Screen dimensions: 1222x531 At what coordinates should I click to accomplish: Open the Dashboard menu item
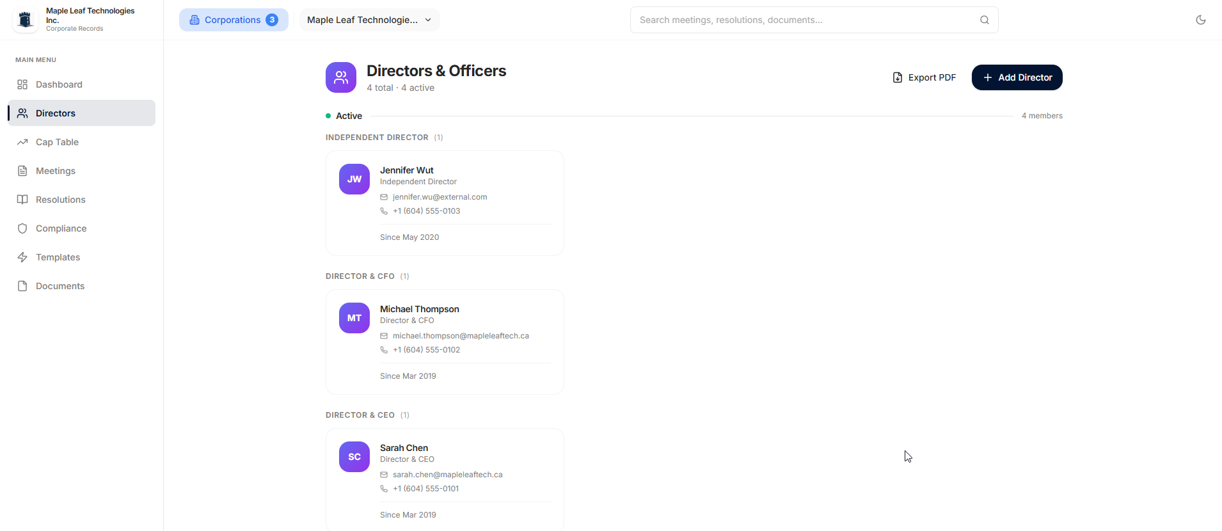(x=81, y=84)
